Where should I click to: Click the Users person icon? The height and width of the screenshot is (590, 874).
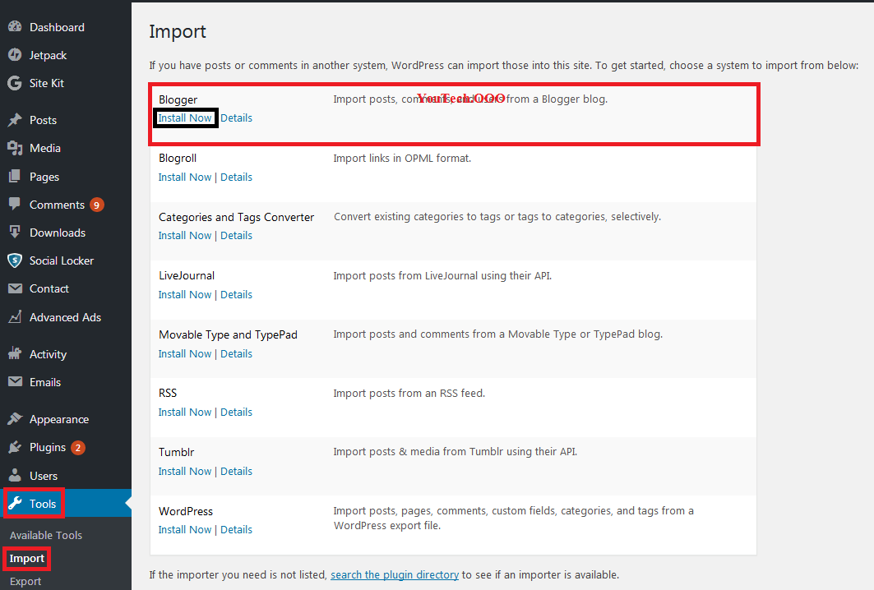coord(15,475)
